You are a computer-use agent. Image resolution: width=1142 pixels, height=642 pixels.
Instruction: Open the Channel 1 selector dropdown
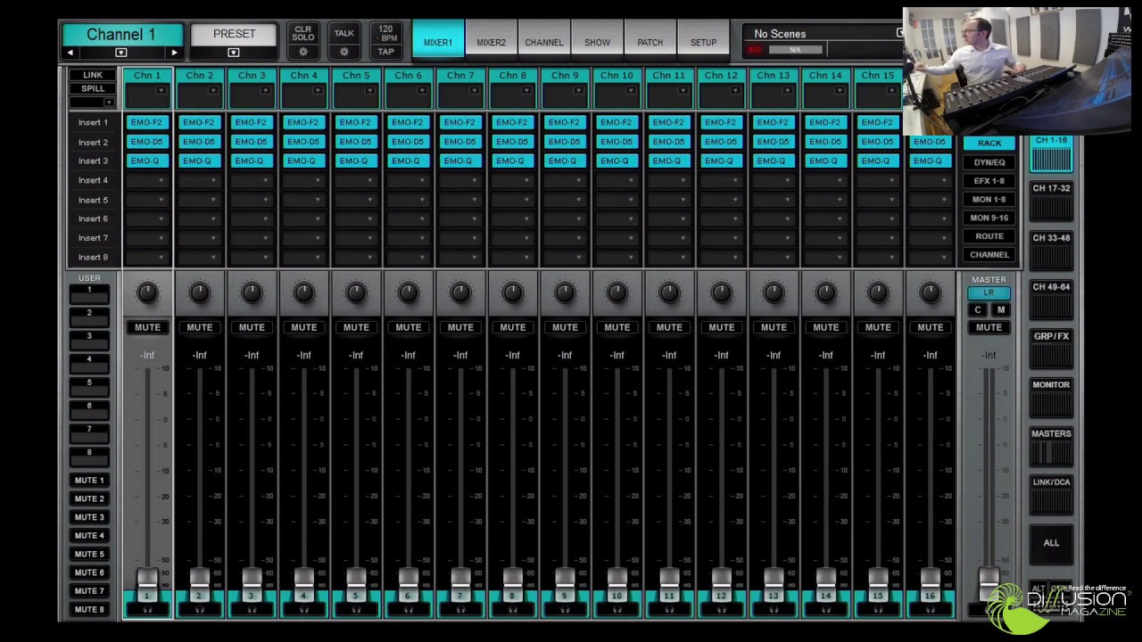(121, 53)
